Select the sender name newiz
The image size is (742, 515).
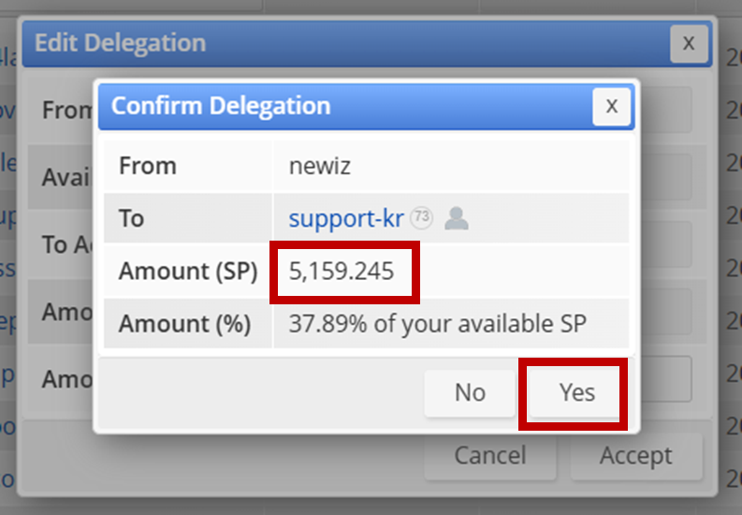coord(317,166)
